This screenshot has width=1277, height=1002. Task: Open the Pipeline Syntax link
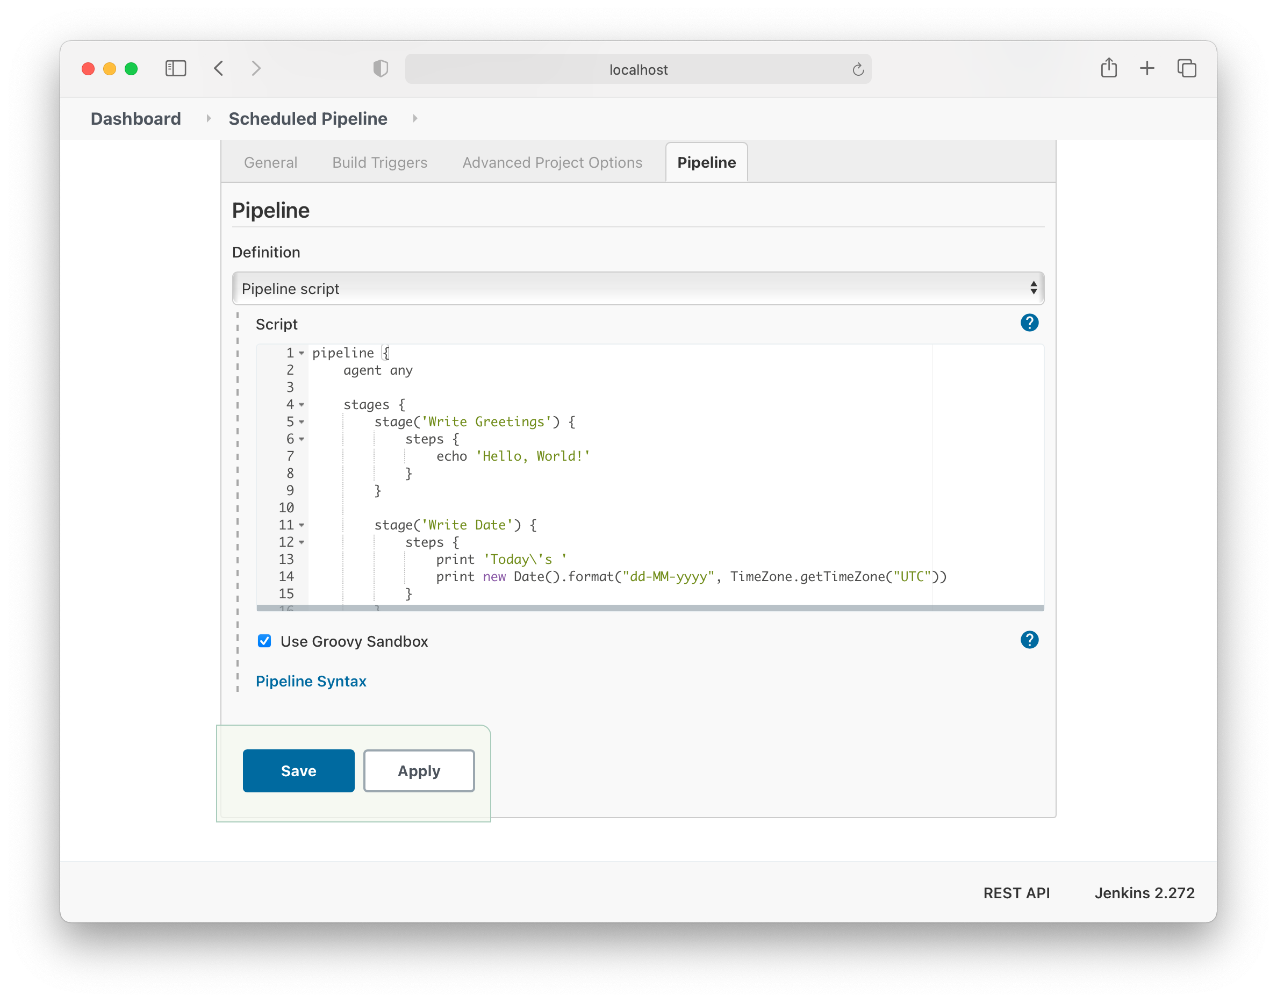[x=311, y=681]
